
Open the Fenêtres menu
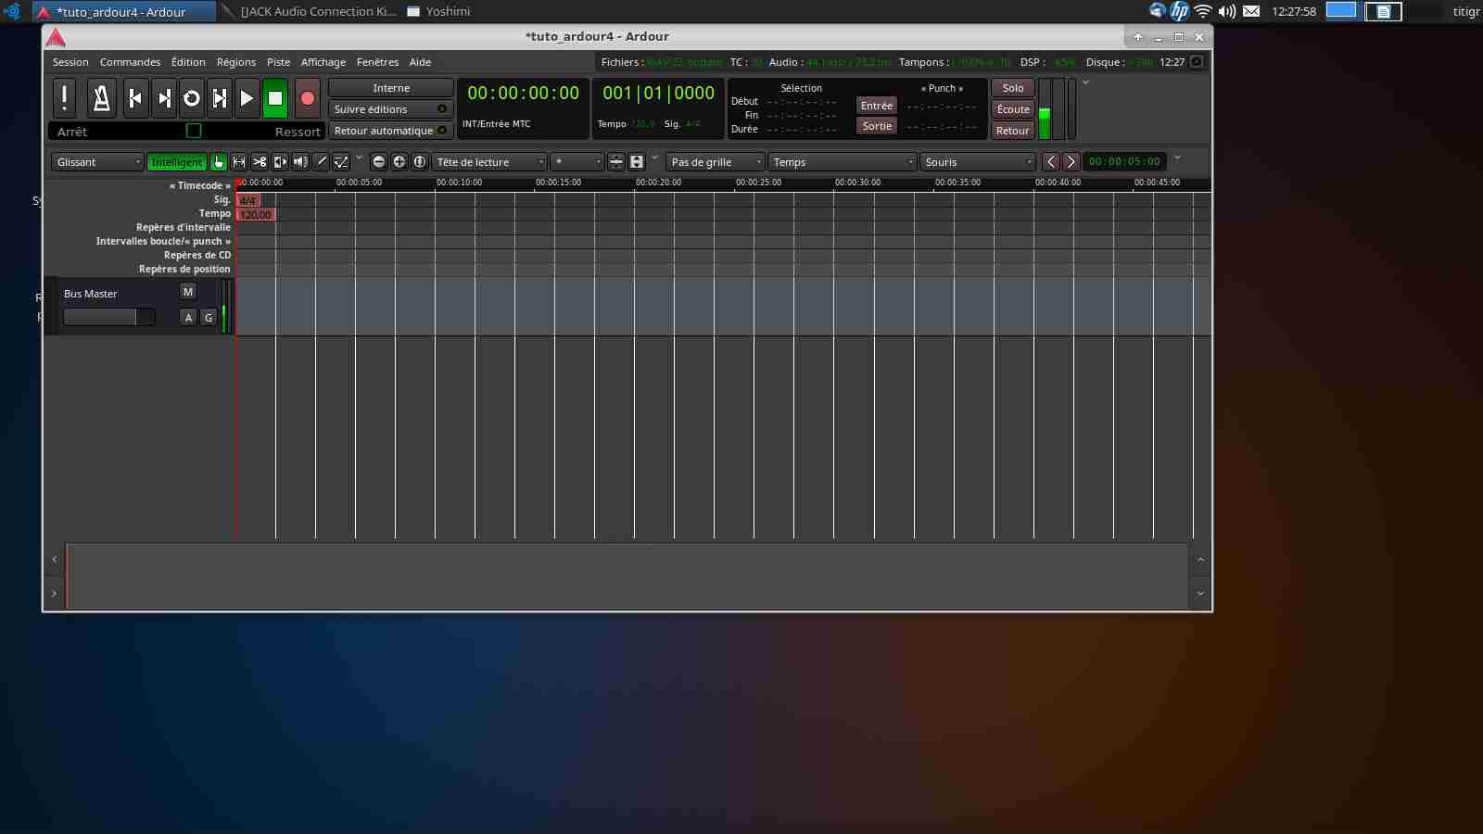click(x=377, y=62)
